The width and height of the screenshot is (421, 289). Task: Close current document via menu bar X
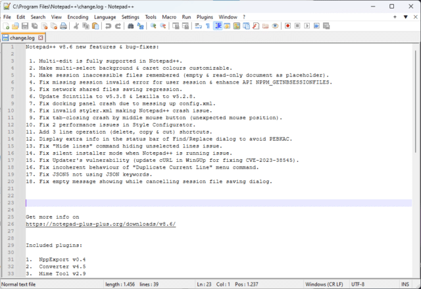click(415, 17)
